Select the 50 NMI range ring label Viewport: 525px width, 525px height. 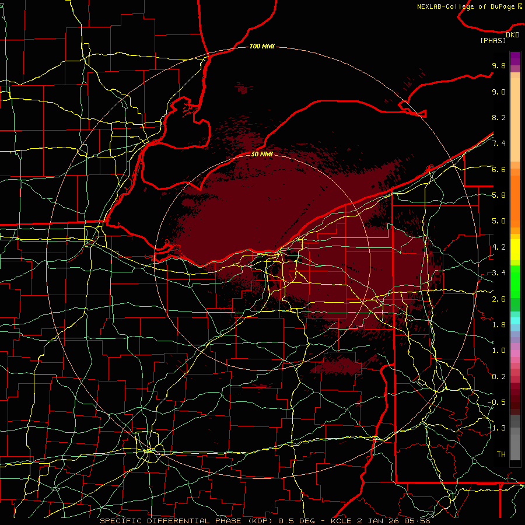pyautogui.click(x=262, y=154)
